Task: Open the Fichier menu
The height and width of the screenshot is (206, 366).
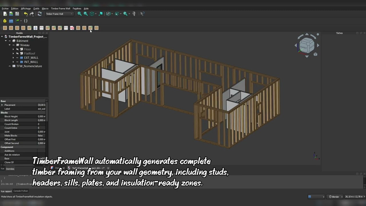Action: pos(5,9)
